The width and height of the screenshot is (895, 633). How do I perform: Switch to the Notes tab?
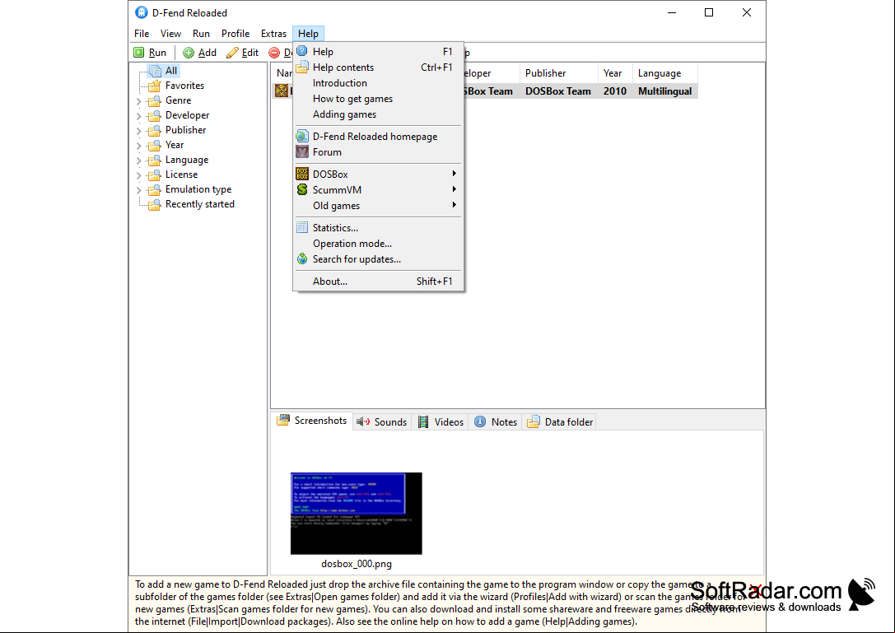tap(496, 421)
